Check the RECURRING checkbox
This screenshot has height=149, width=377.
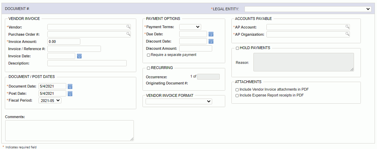149,68
